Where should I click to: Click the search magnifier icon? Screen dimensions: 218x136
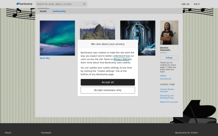(84, 4)
